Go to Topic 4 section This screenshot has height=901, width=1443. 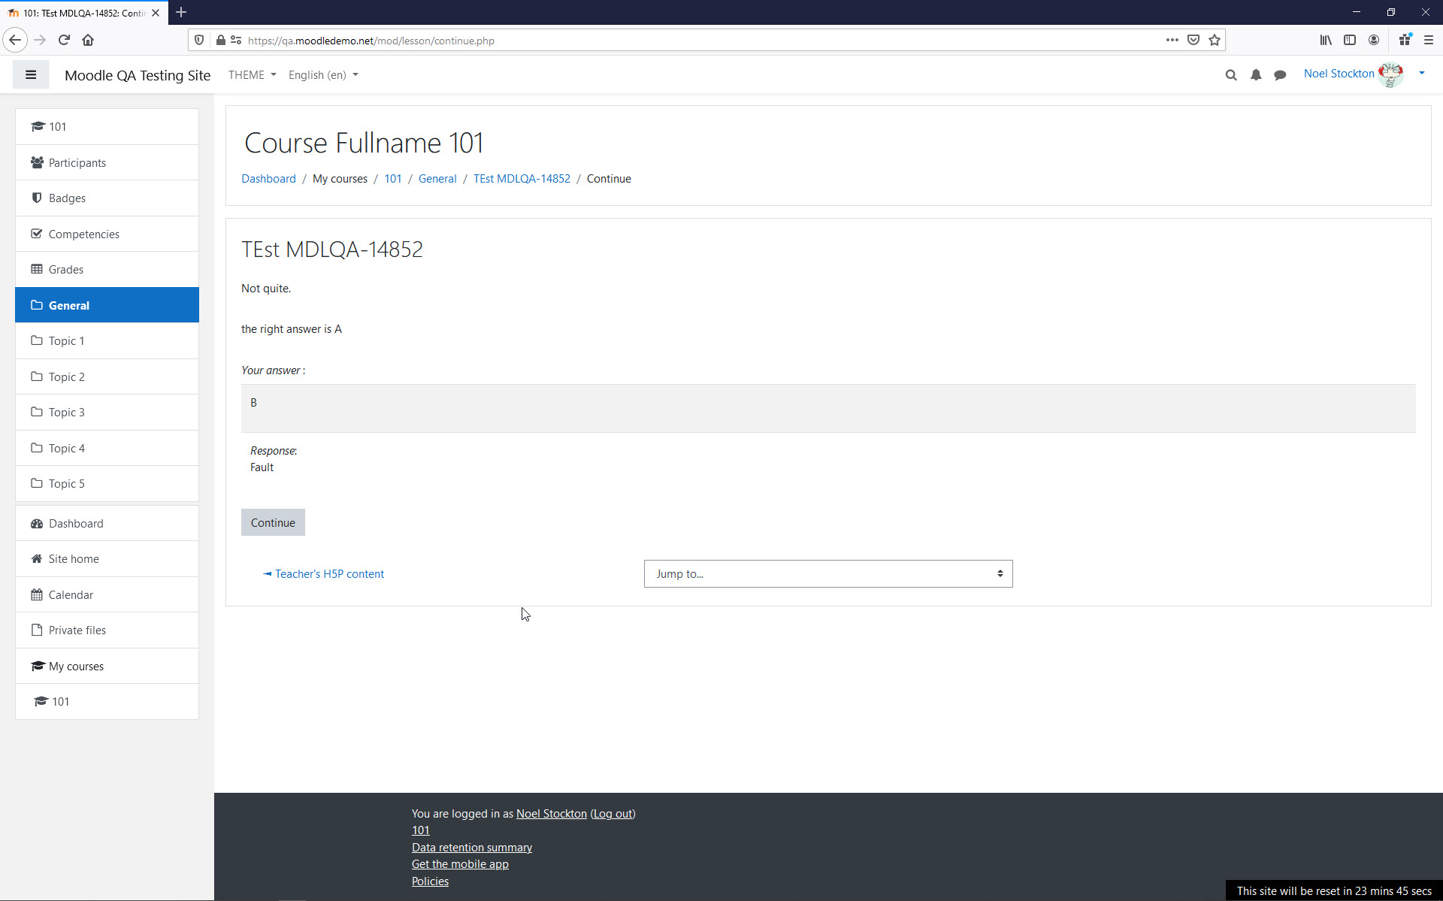tap(107, 448)
